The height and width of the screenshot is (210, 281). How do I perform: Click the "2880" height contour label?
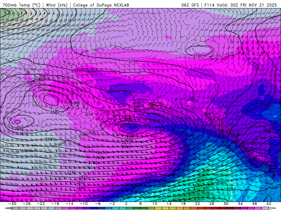81,188
